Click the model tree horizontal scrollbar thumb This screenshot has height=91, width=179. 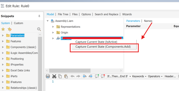70,71
